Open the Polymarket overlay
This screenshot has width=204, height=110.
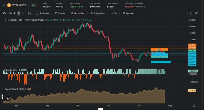[x=97, y=13]
